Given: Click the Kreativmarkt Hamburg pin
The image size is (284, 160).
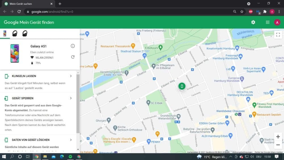Looking at the screenshot, I should coord(237,48).
